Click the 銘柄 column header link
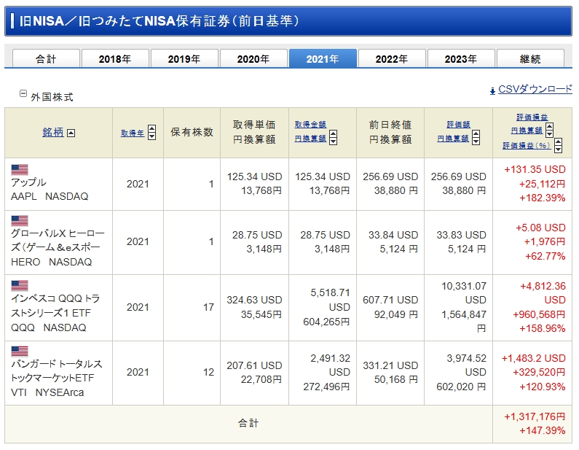The image size is (579, 450). pyautogui.click(x=52, y=133)
